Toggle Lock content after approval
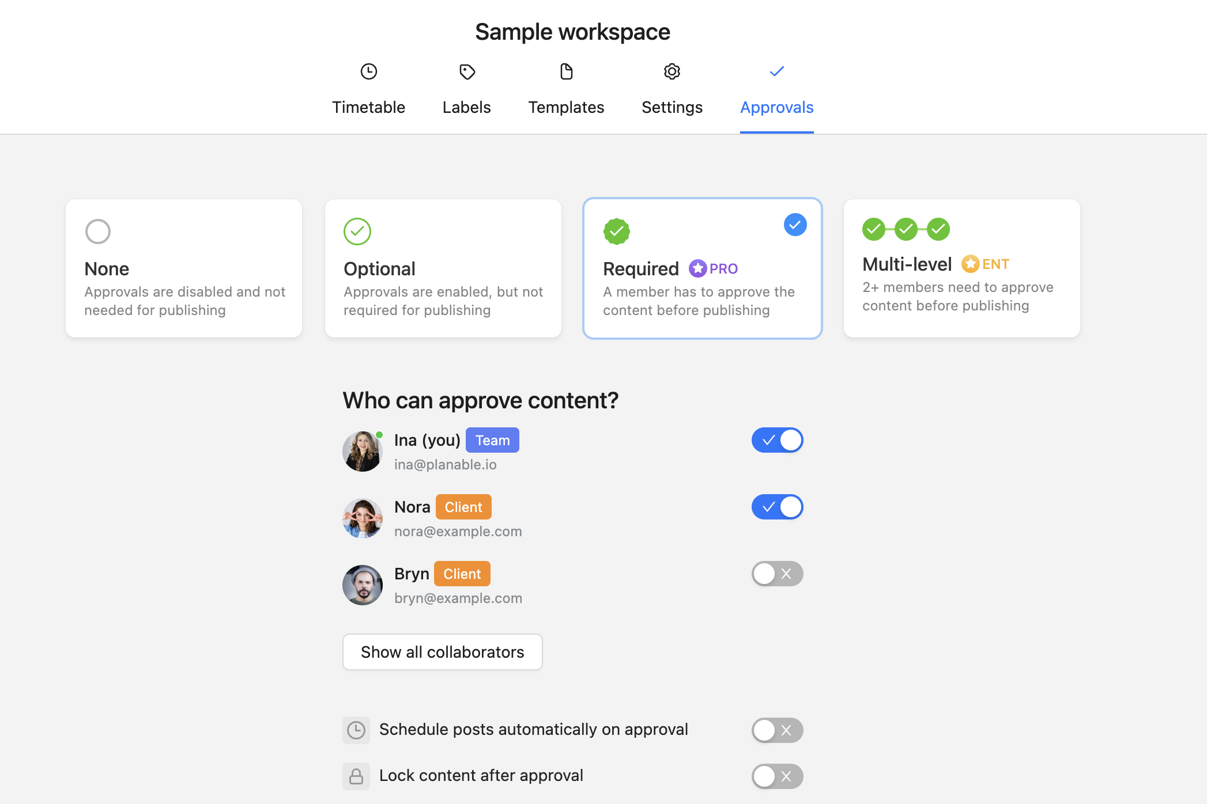 tap(777, 776)
